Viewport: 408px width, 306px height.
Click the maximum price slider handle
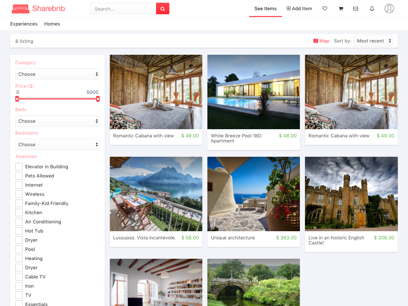(98, 99)
